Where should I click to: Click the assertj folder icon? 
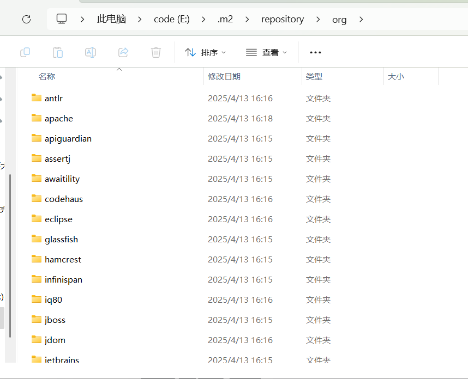37,158
